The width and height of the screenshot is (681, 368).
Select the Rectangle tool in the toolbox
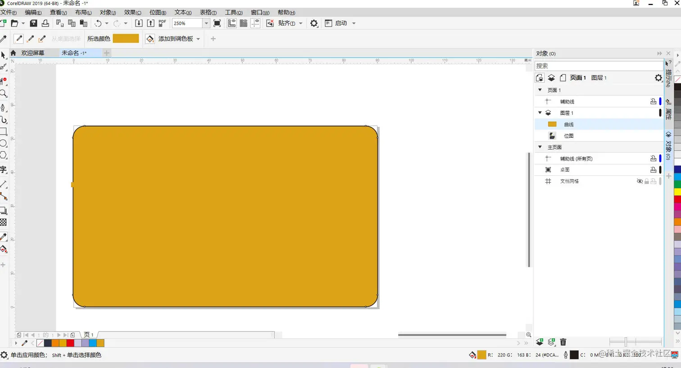[3, 131]
